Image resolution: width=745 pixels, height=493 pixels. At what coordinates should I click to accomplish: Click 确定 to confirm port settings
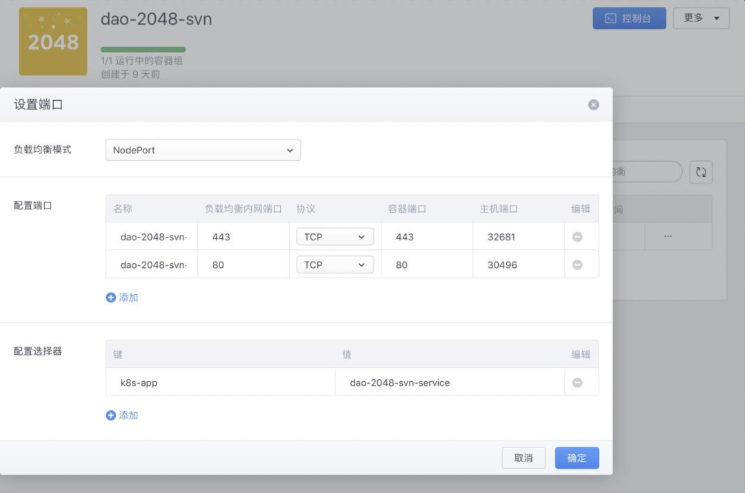[x=577, y=458]
